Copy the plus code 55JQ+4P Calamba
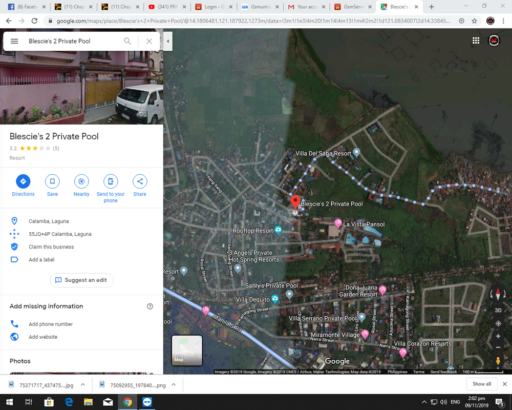Screen dimensions: 512x410 click(81, 234)
